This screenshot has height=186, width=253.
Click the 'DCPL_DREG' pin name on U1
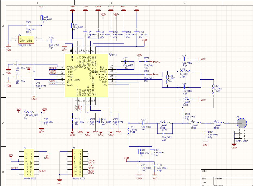tap(73, 80)
